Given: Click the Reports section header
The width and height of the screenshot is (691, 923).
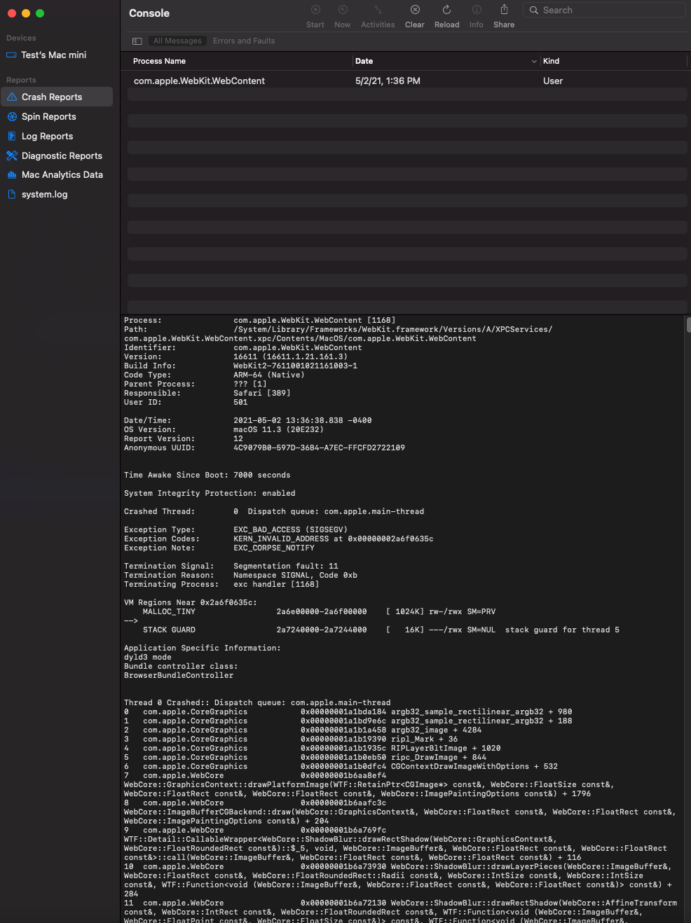Looking at the screenshot, I should (21, 80).
